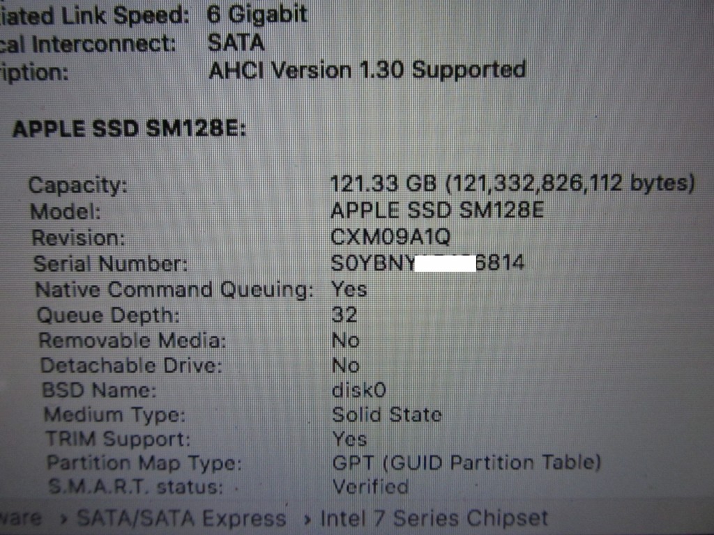The height and width of the screenshot is (535, 714).
Task: Select the BSD Name value disk0
Action: [359, 390]
